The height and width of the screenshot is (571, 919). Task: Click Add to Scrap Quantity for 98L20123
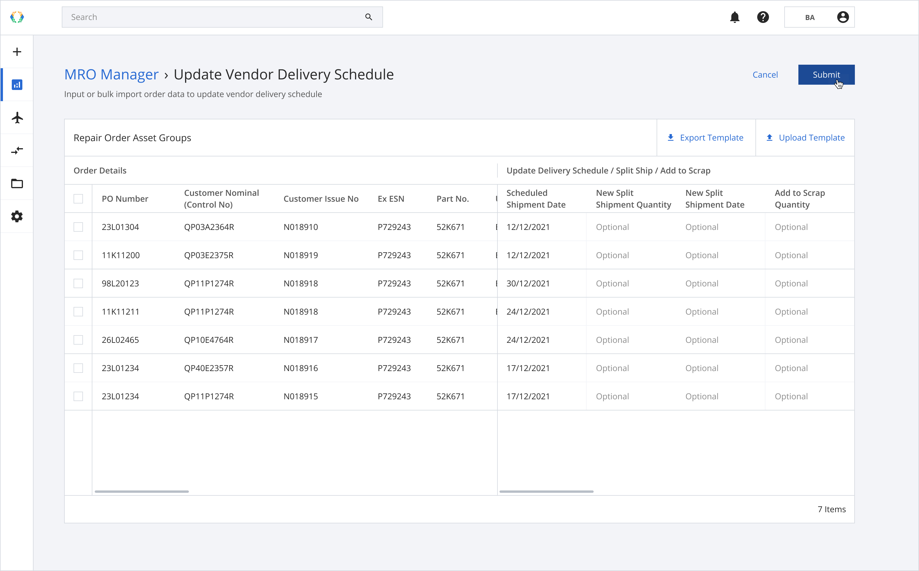coord(810,284)
